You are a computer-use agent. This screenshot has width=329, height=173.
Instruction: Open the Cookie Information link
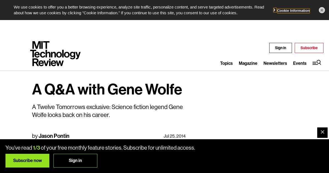pos(293,11)
